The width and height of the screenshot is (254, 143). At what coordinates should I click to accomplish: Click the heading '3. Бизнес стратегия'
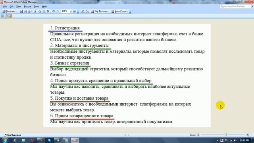(x=70, y=63)
